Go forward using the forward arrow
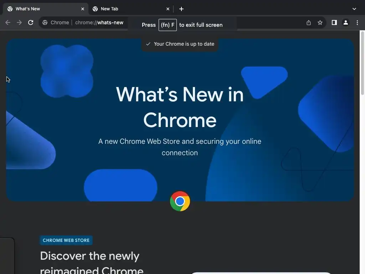The height and width of the screenshot is (274, 365). [x=19, y=22]
